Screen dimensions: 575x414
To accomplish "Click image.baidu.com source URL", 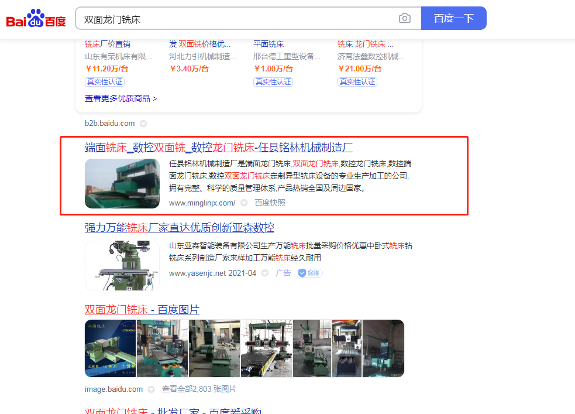I will coord(113,389).
